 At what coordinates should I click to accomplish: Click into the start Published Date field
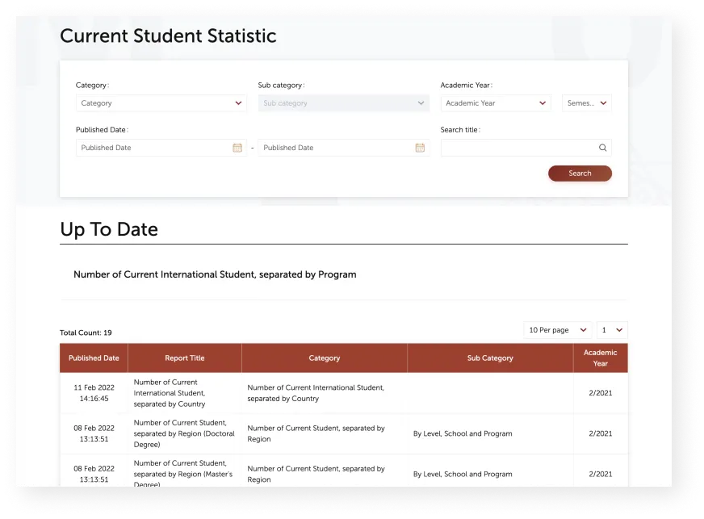pyautogui.click(x=161, y=148)
